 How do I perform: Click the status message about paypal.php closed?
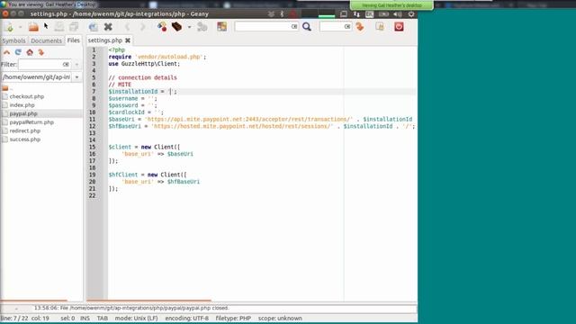(131, 308)
